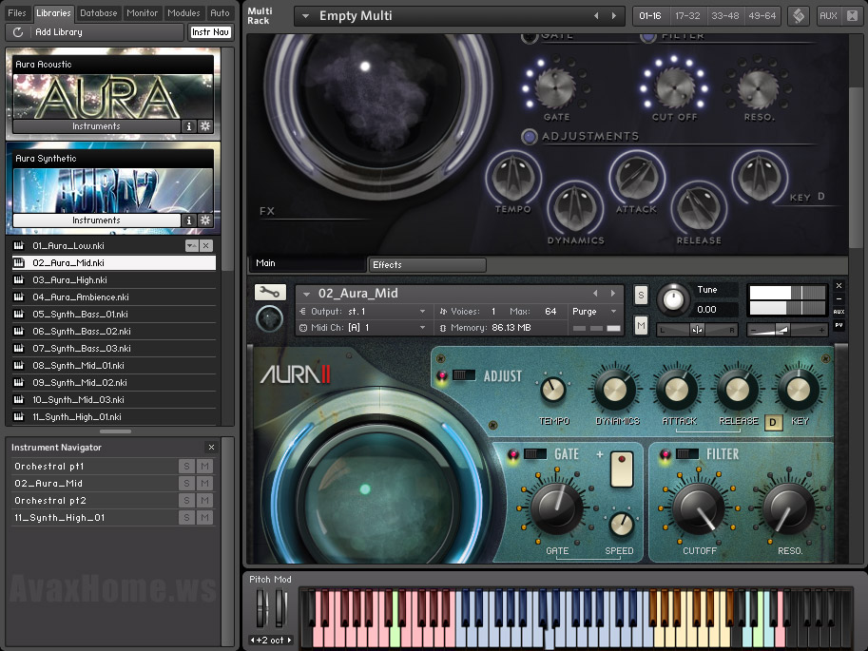Click the D key indicator button
868x651 pixels.
tap(773, 423)
